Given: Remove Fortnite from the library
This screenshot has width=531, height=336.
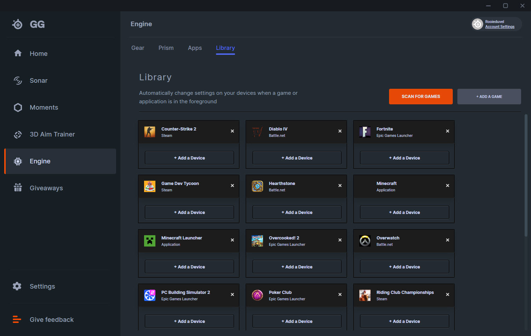Looking at the screenshot, I should tap(447, 131).
